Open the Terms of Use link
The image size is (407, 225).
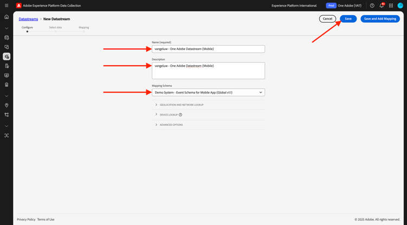(x=46, y=219)
